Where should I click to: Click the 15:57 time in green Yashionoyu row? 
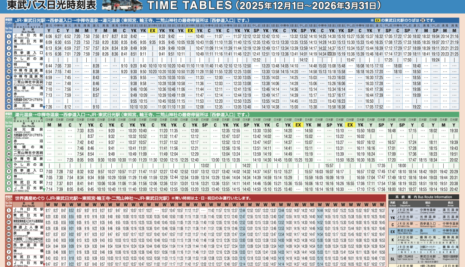point(329,166)
